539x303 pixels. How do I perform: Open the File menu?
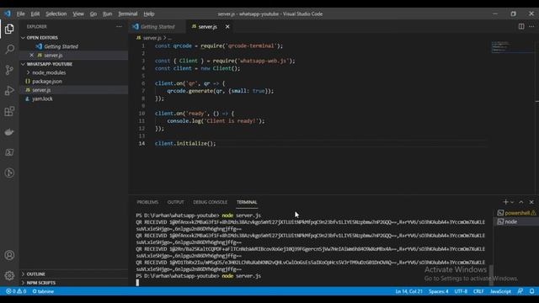tap(20, 13)
